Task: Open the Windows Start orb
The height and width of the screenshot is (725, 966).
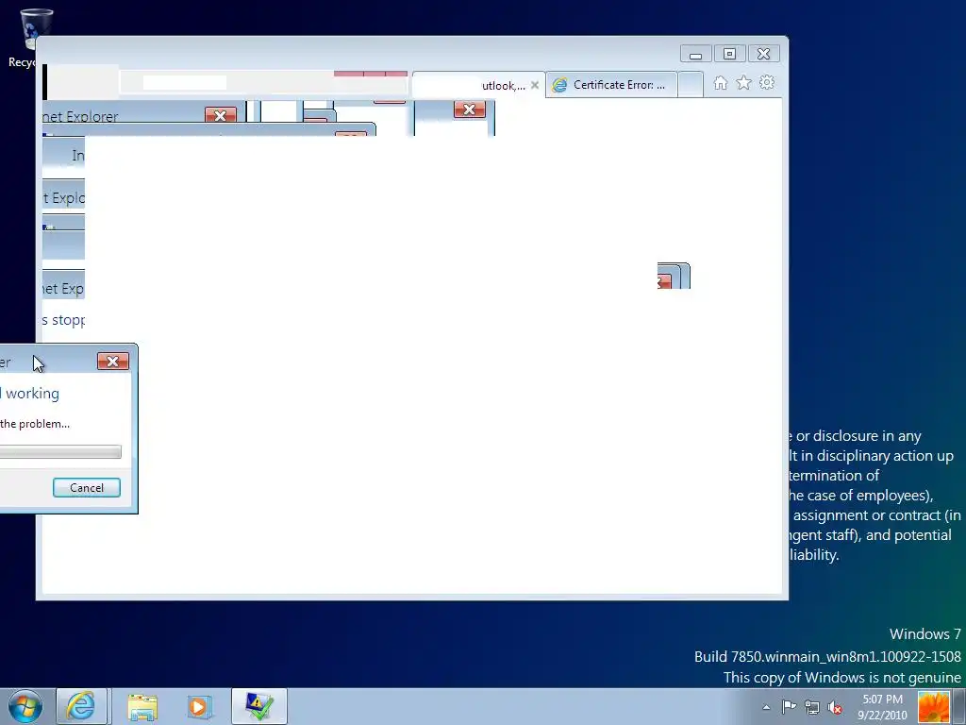Action: (x=25, y=706)
